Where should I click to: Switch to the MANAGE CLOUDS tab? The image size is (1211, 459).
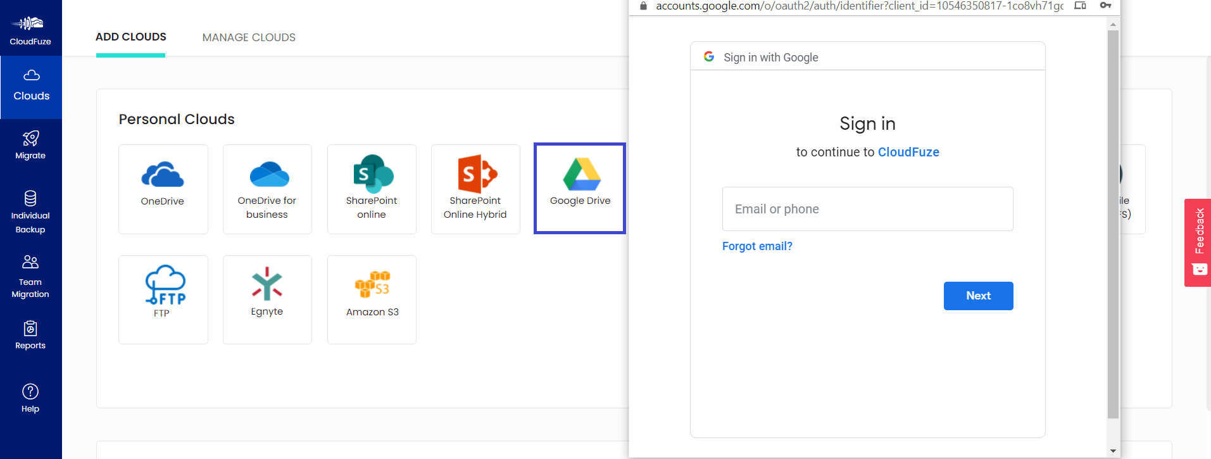pos(249,37)
